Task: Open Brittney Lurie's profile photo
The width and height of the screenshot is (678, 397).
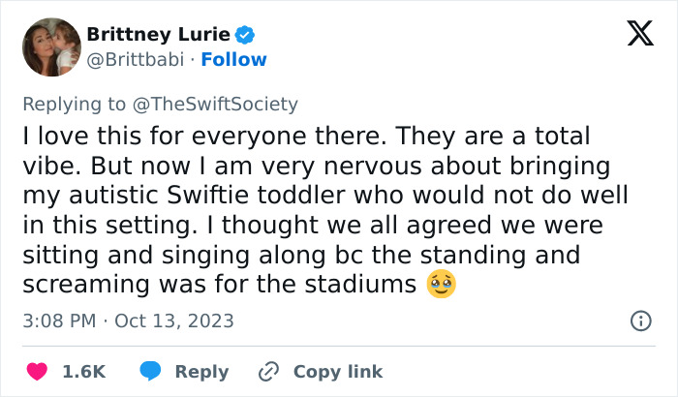Action: (x=50, y=46)
